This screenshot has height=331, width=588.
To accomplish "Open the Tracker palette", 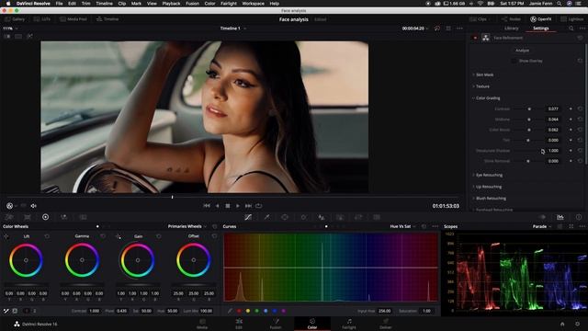I will click(x=303, y=217).
